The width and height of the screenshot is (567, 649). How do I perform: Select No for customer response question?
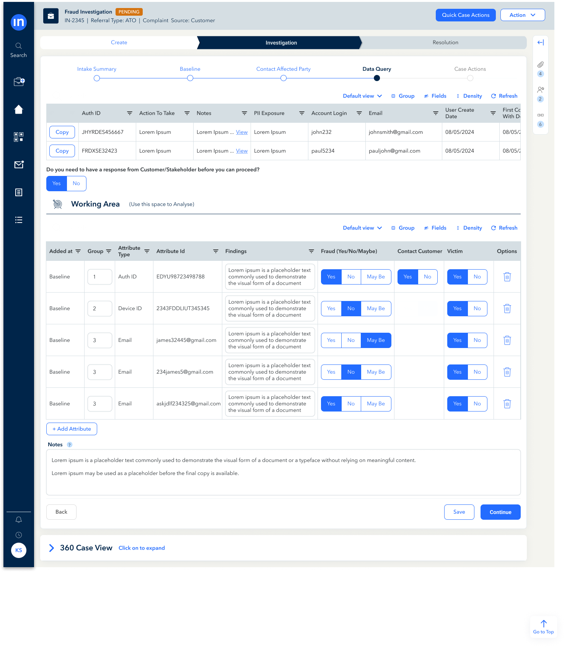77,184
